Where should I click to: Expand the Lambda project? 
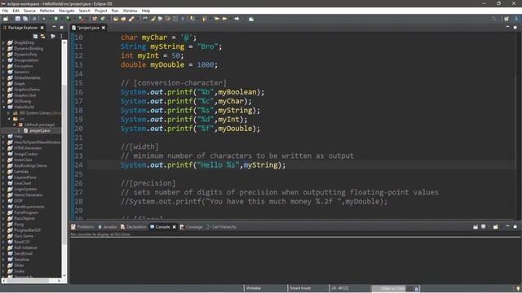pos(3,172)
